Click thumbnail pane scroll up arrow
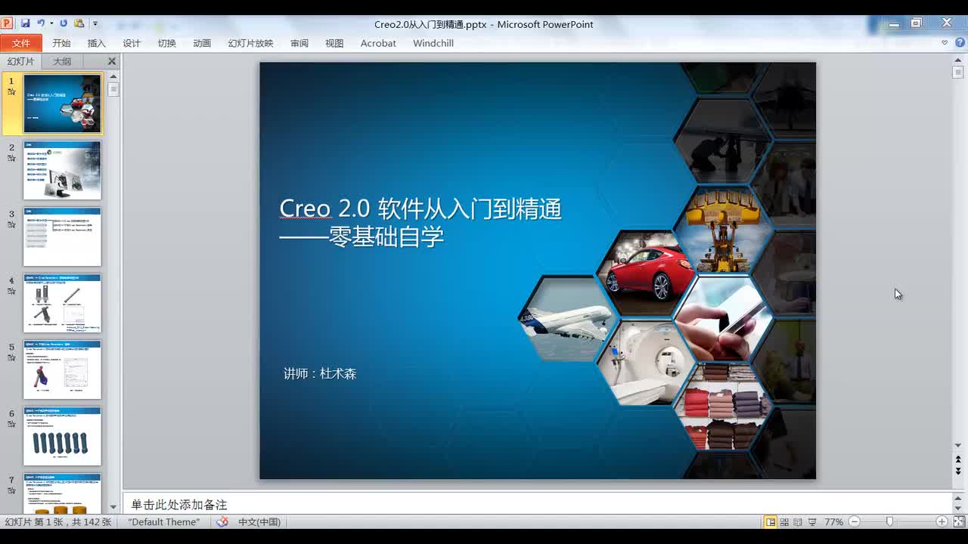The image size is (968, 544). [113, 76]
